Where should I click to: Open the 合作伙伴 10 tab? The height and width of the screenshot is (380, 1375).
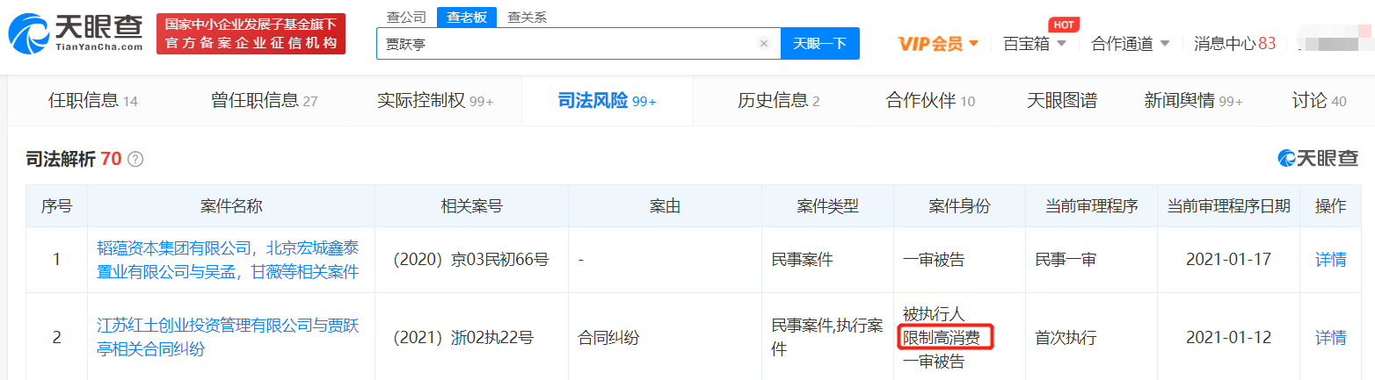[930, 101]
